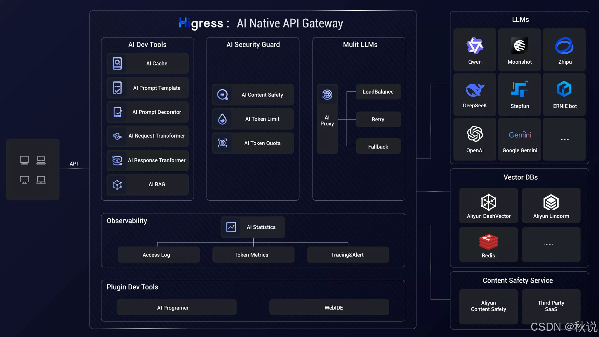Image resolution: width=599 pixels, height=337 pixels.
Task: Click the AI Prompt Template icon
Action: pos(117,88)
